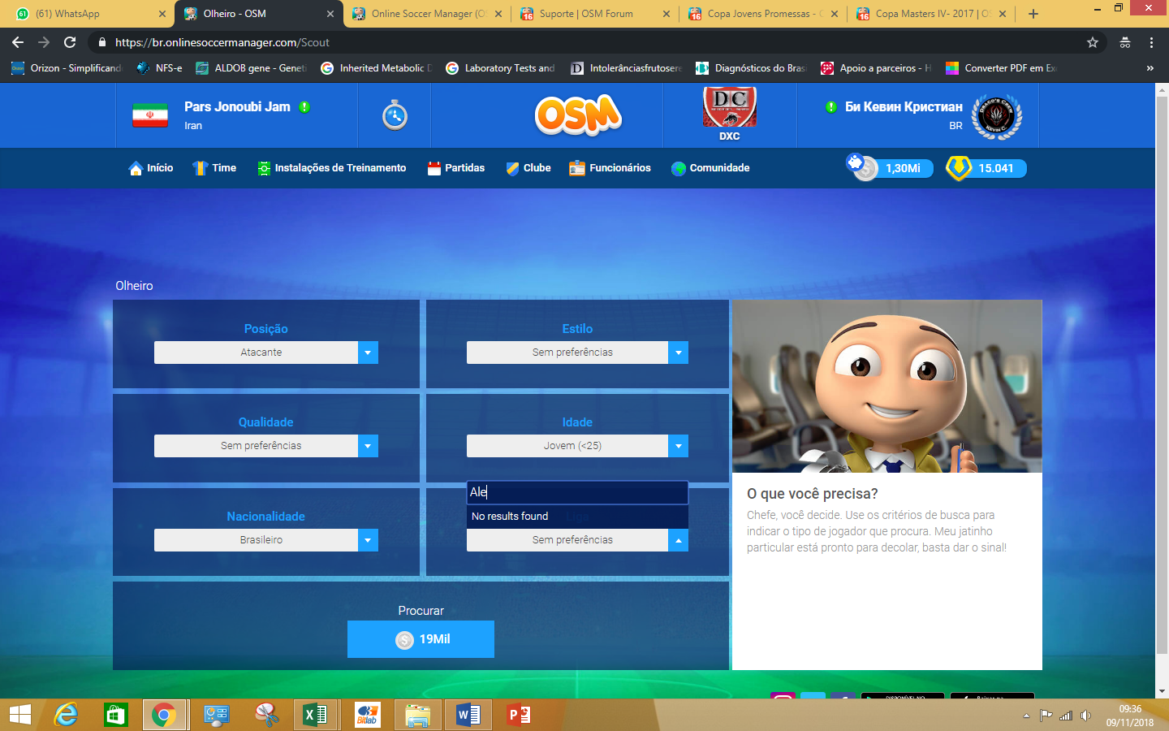Open the Clube menu
Screen dimensions: 1169x731
pyautogui.click(x=528, y=168)
